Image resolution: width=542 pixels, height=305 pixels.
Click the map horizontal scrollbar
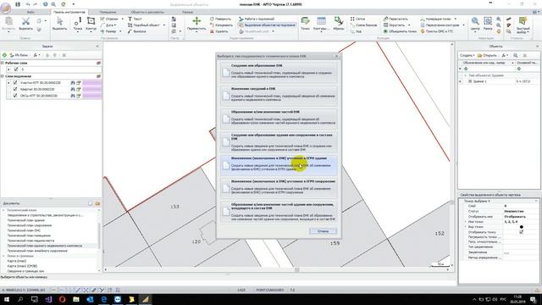(x=277, y=269)
